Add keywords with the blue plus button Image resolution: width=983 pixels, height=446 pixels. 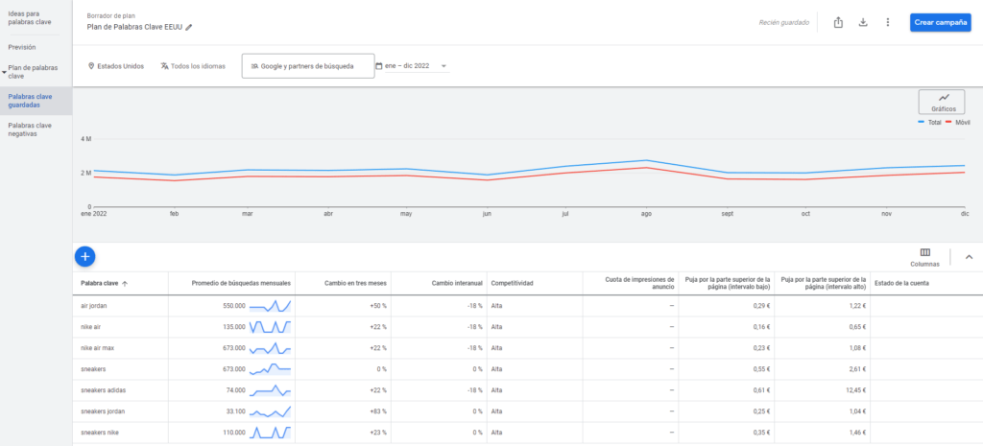[x=84, y=256]
